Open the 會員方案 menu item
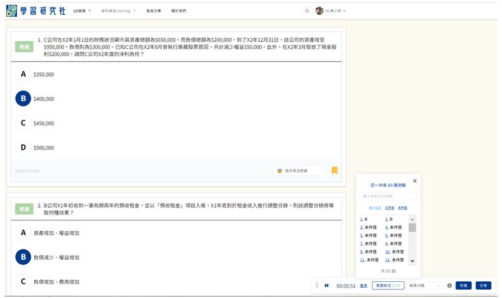The height and width of the screenshot is (298, 502). (x=153, y=11)
